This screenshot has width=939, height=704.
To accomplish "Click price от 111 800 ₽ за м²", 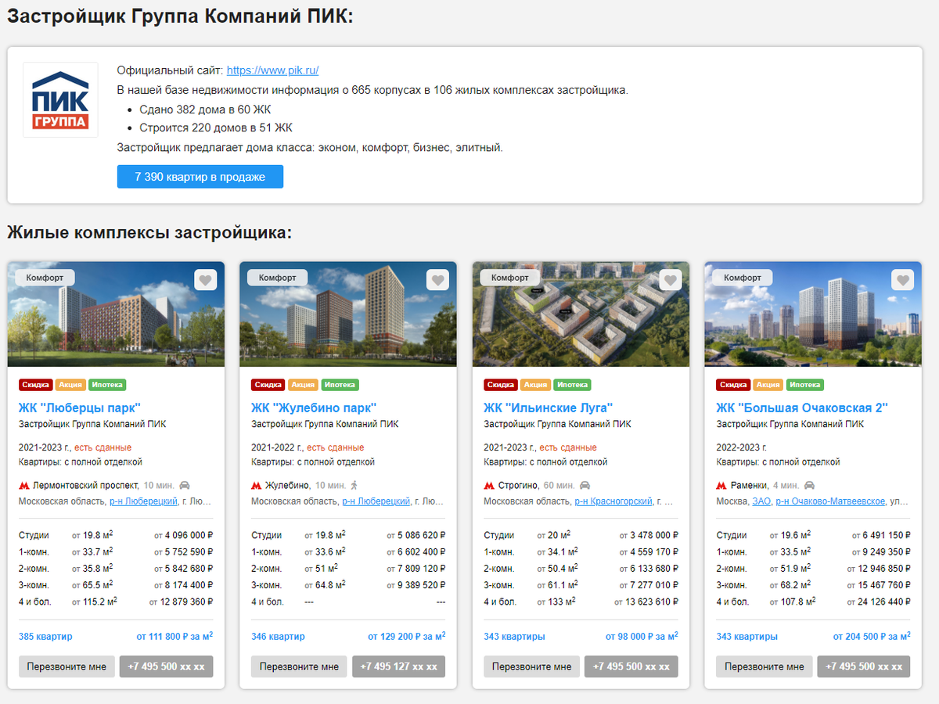I will pos(174,637).
